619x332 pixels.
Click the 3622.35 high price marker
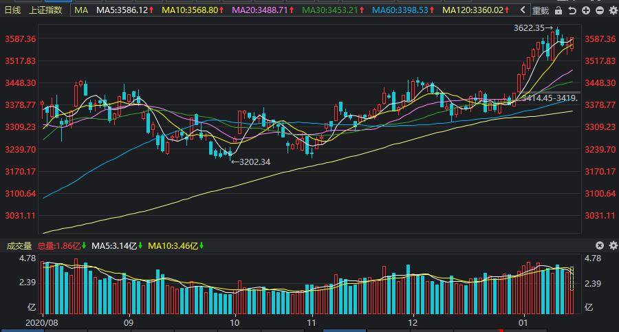coord(533,27)
